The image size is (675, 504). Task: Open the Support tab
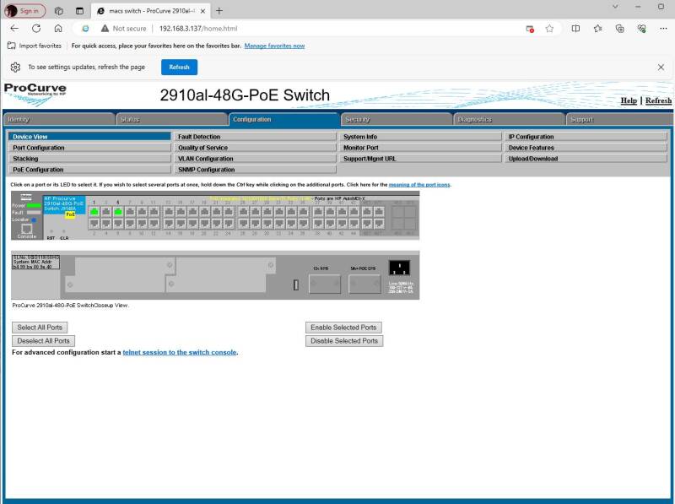[x=619, y=119]
